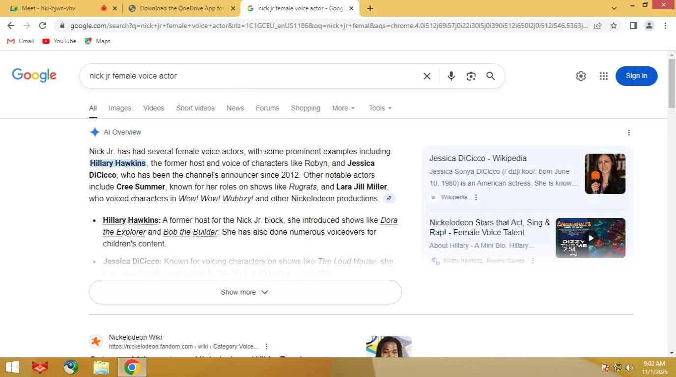This screenshot has width=676, height=377.
Task: Click the browser forward arrow
Action: (x=27, y=26)
